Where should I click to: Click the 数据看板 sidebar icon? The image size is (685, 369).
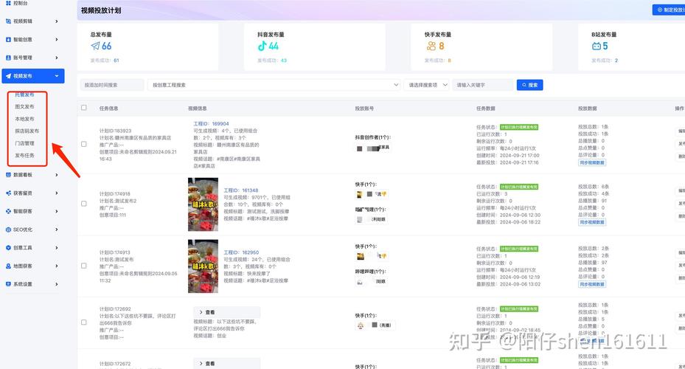tap(8, 175)
